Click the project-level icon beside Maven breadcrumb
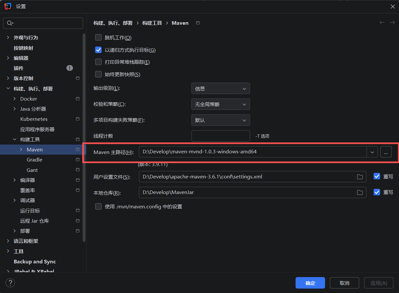This screenshot has height=293, width=399. pyautogui.click(x=198, y=23)
